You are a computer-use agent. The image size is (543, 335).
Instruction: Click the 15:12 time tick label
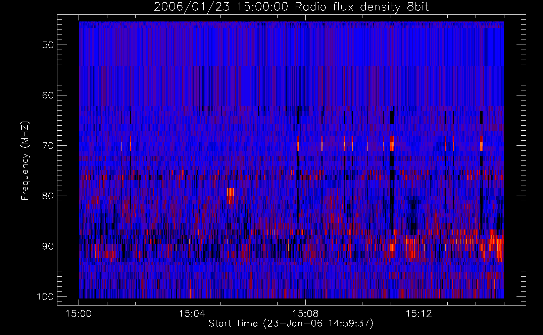click(x=418, y=314)
